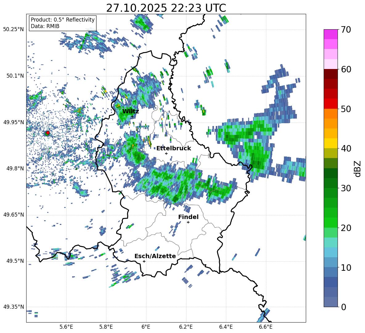Image resolution: width=365 pixels, height=333 pixels.
Task: Click the 50.25°N latitude label
Action: tap(14, 30)
